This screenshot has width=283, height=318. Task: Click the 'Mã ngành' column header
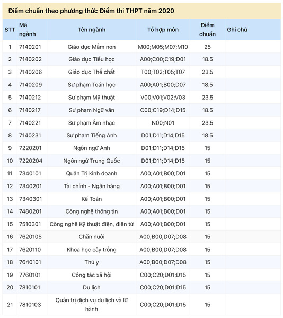27,30
